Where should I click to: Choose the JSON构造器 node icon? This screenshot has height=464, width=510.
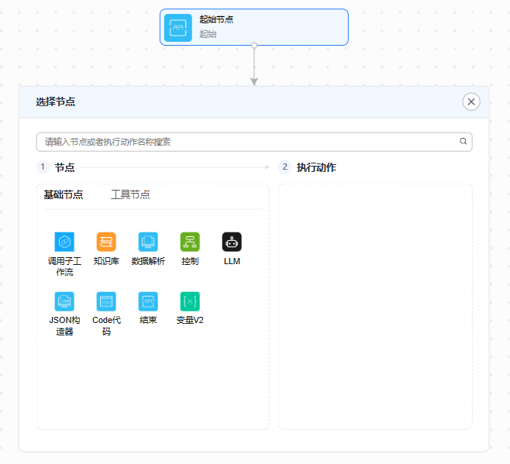64,301
